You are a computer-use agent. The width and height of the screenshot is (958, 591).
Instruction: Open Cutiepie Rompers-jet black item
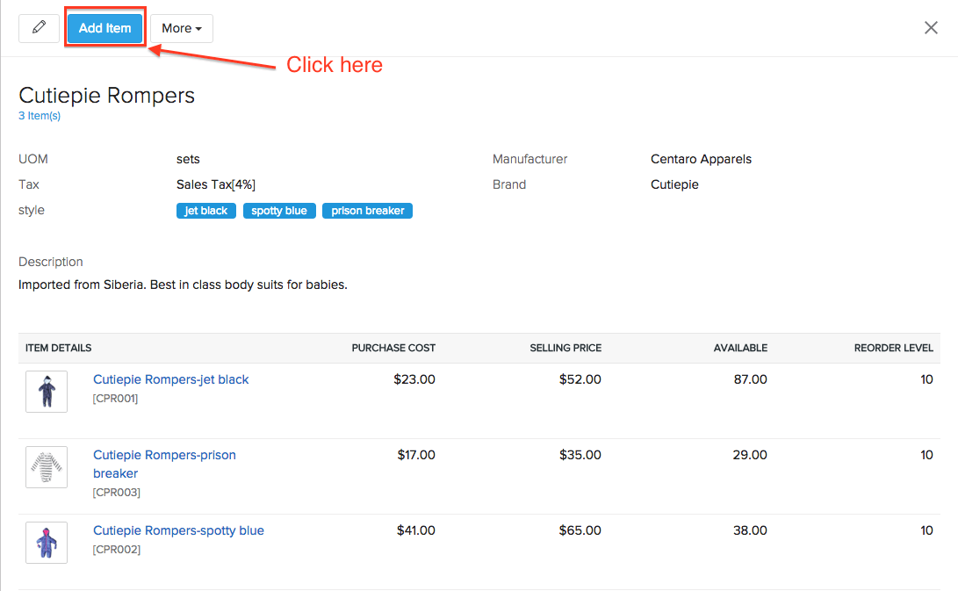[170, 378]
